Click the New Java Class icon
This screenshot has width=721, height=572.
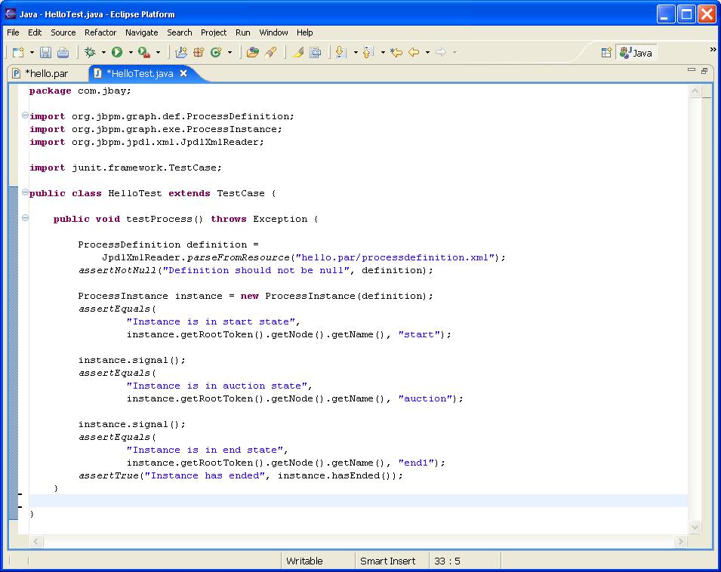pyautogui.click(x=216, y=52)
